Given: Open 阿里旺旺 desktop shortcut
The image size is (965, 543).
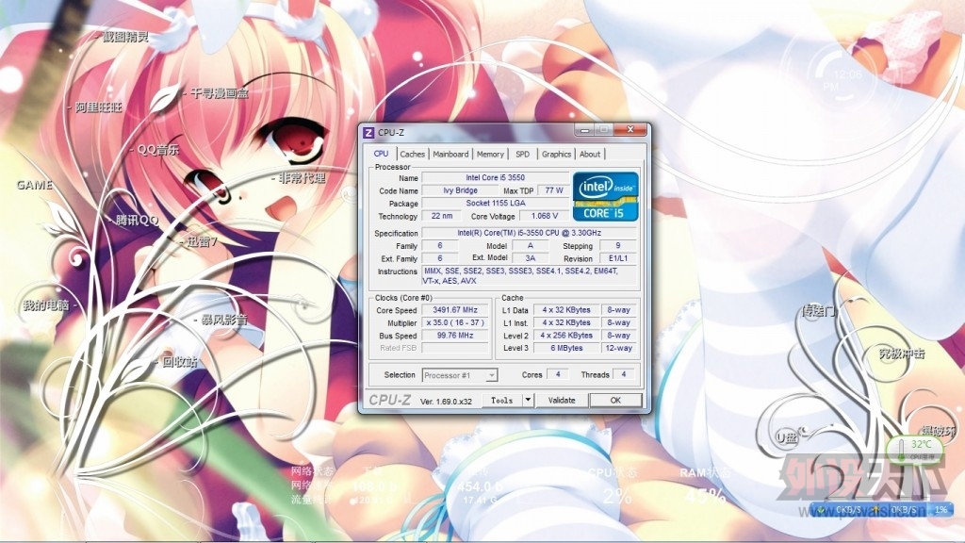Looking at the screenshot, I should 98,107.
